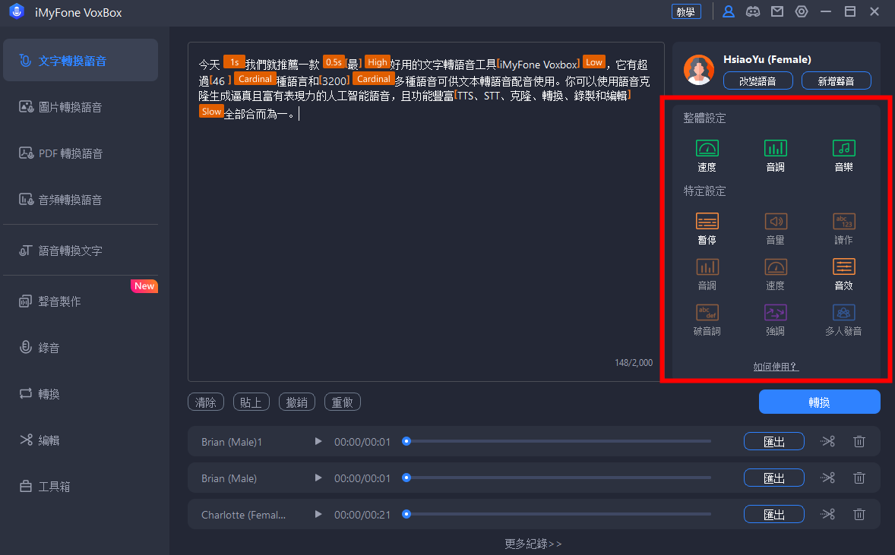Image resolution: width=895 pixels, height=555 pixels.
Task: Export the Brian (Male) recording with 匯出
Action: point(774,478)
